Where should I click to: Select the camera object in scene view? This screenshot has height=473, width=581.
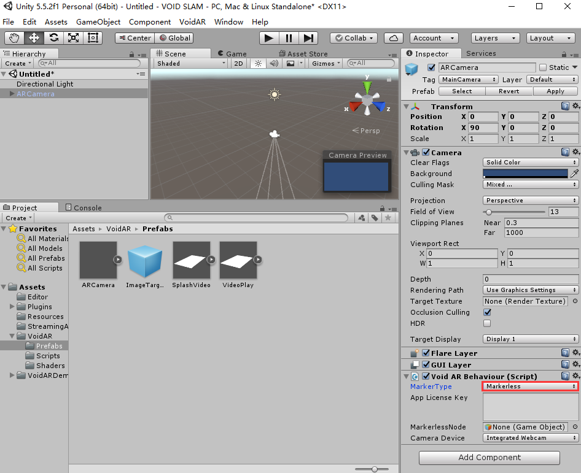coord(274,134)
